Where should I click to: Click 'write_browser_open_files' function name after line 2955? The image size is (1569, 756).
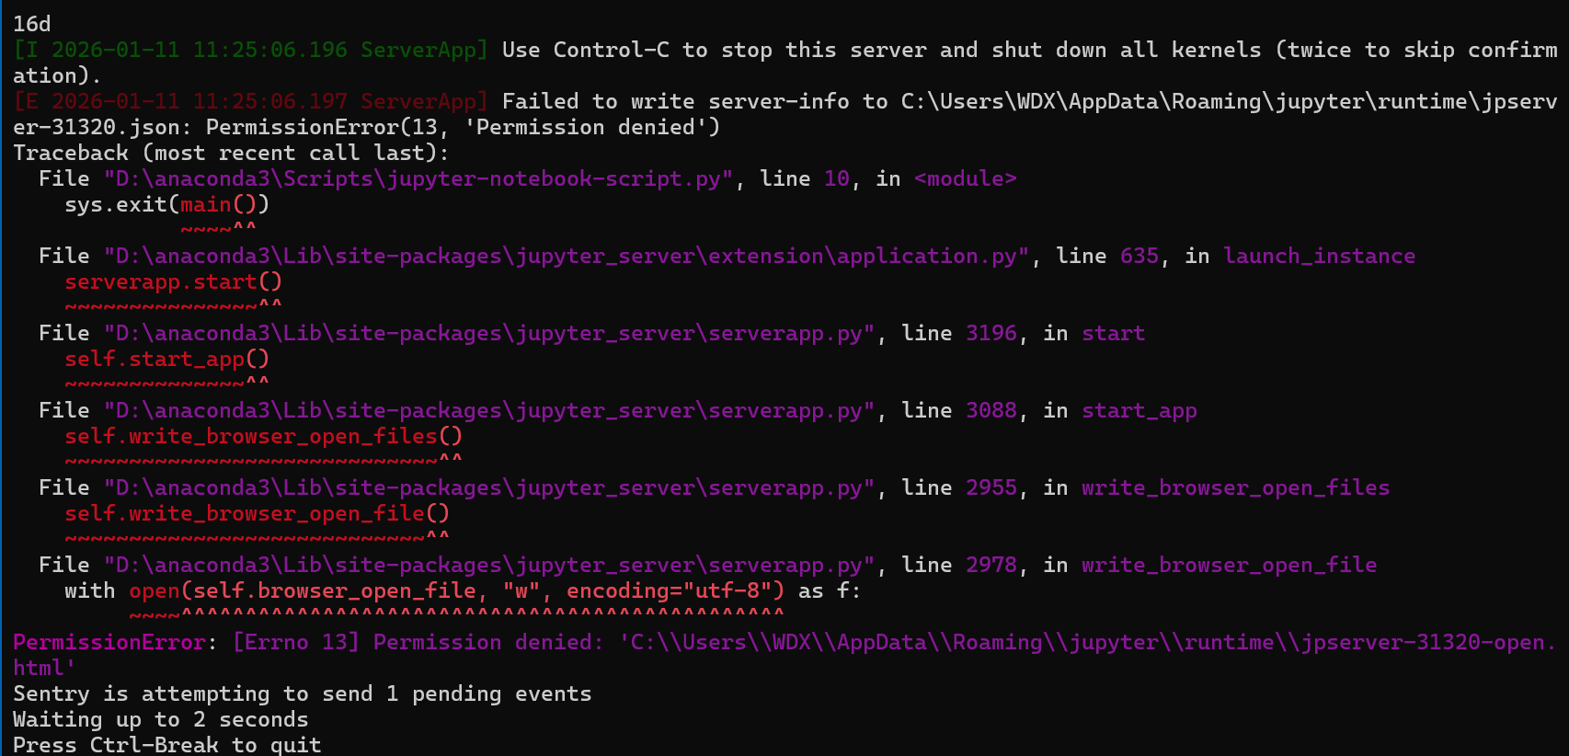[x=1235, y=487]
